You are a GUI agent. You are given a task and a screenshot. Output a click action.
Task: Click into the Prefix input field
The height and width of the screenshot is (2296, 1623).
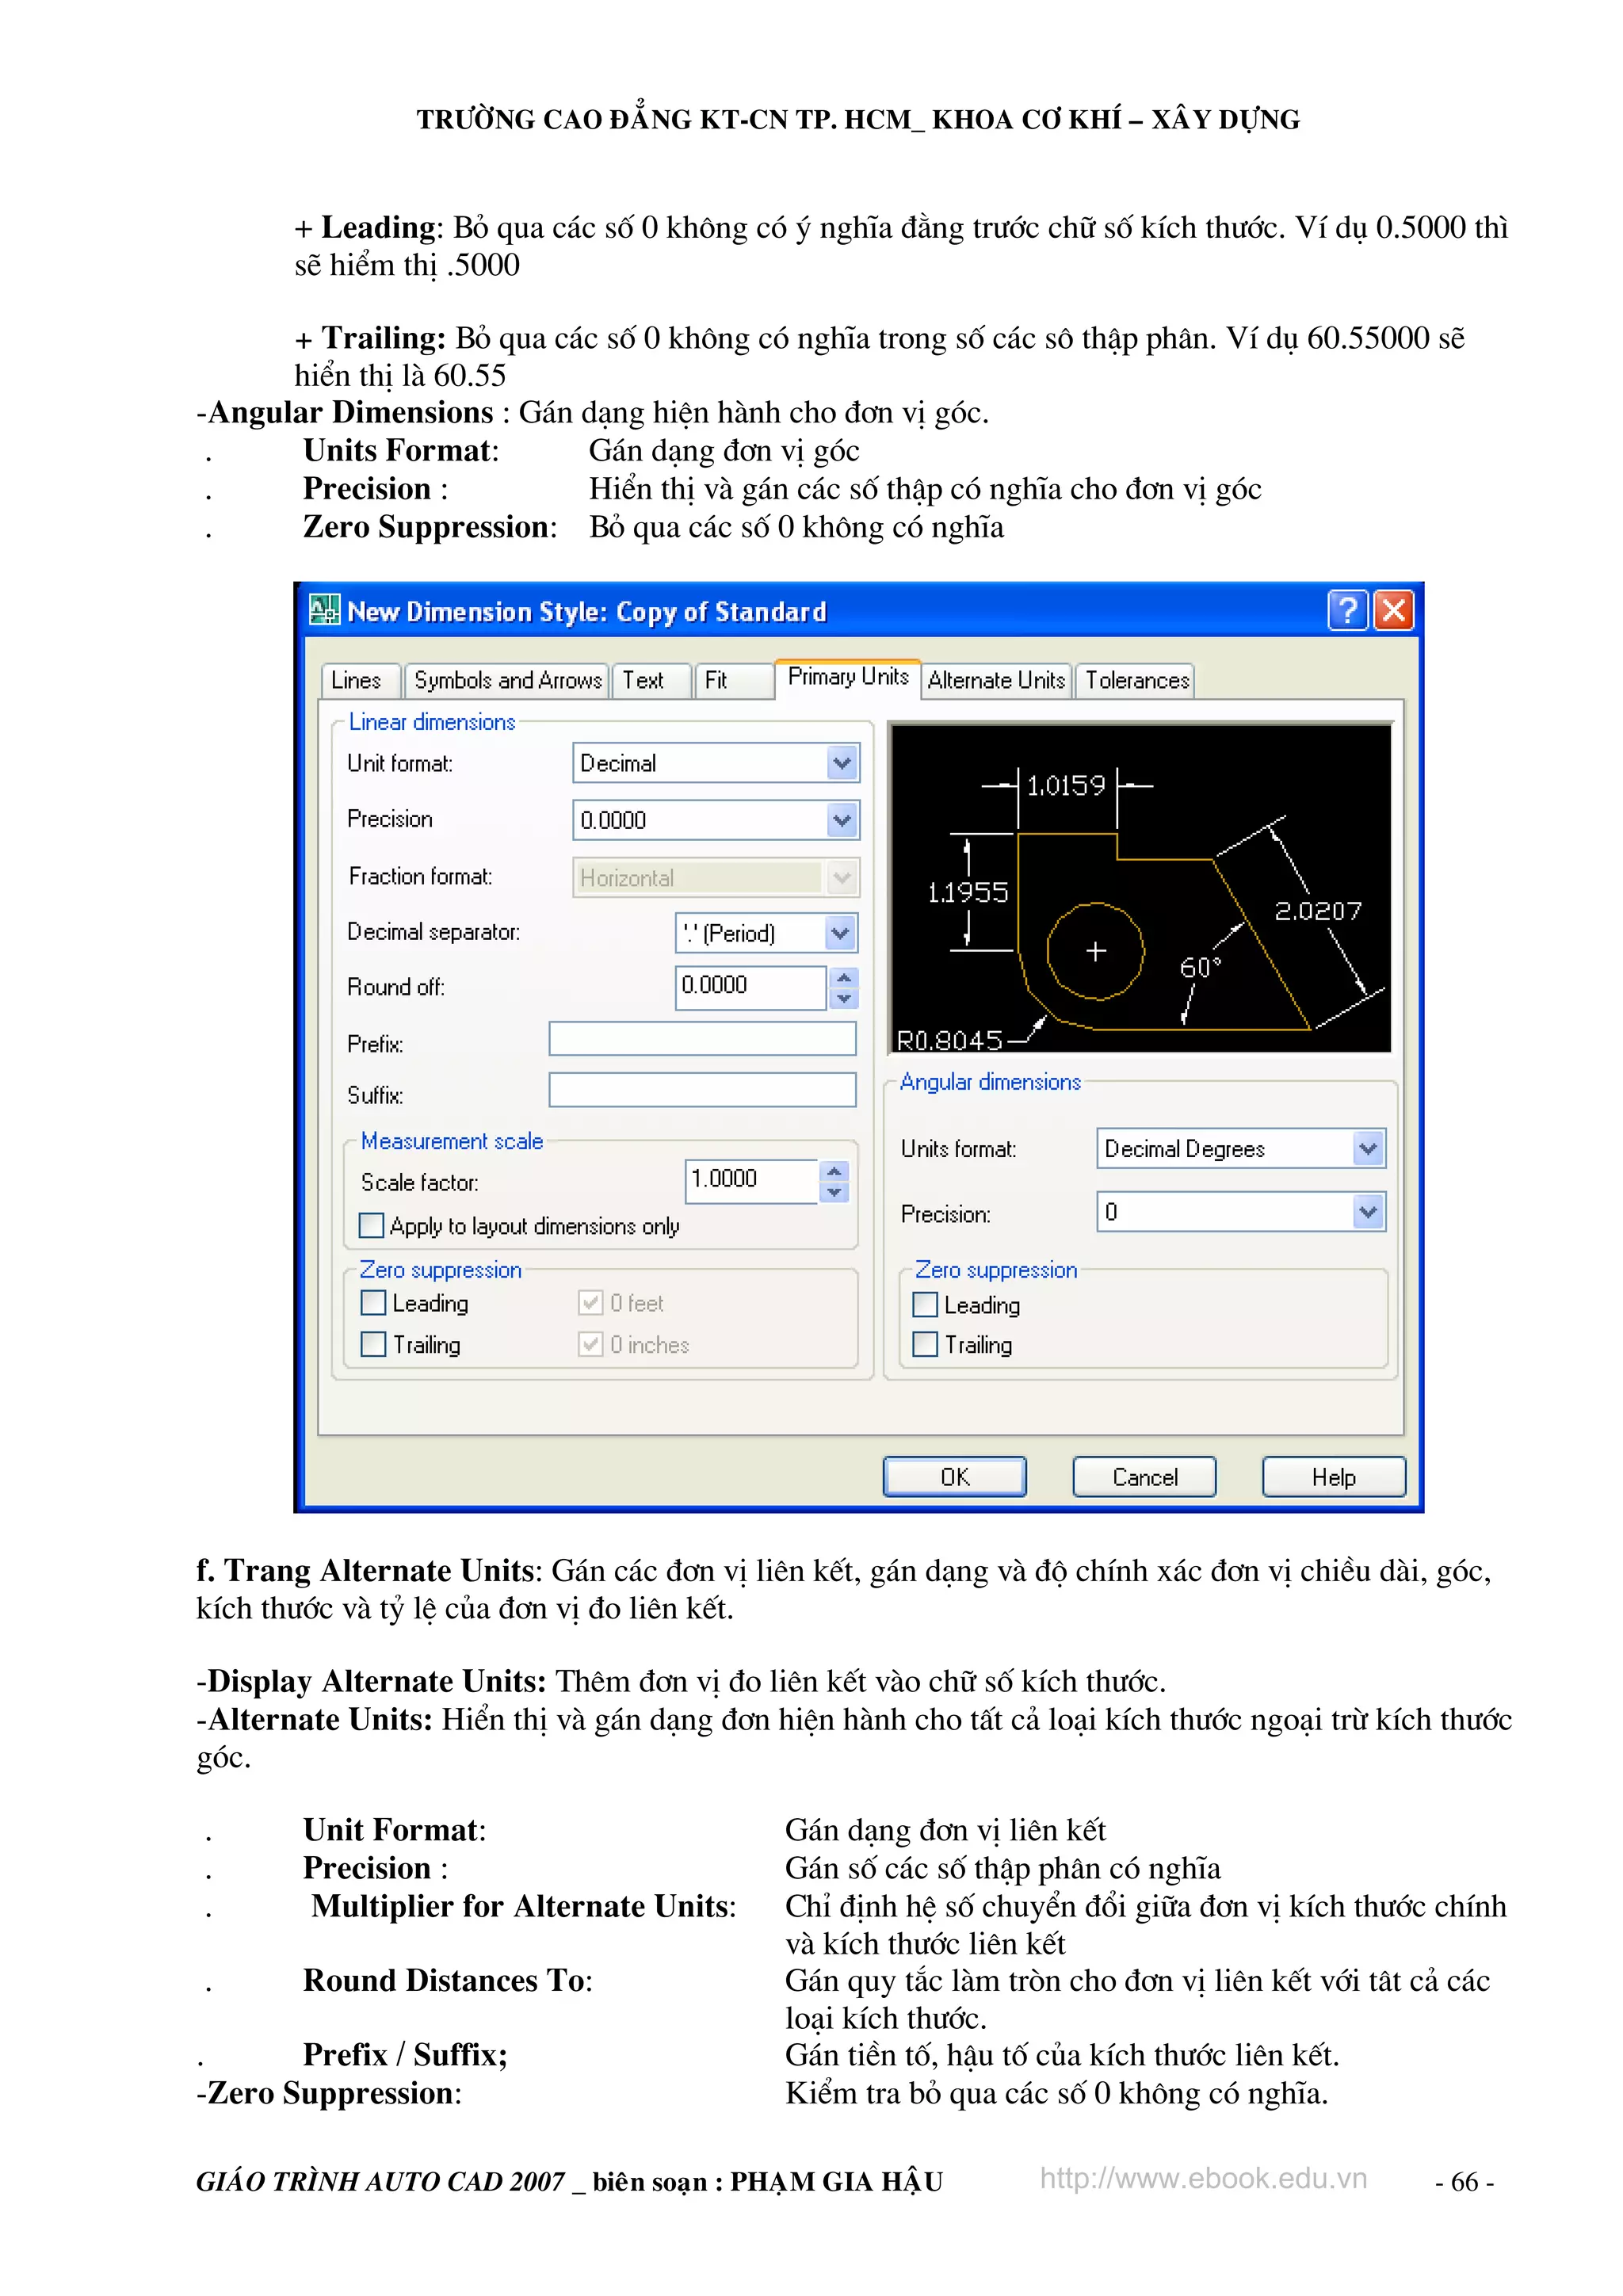coord(702,1039)
